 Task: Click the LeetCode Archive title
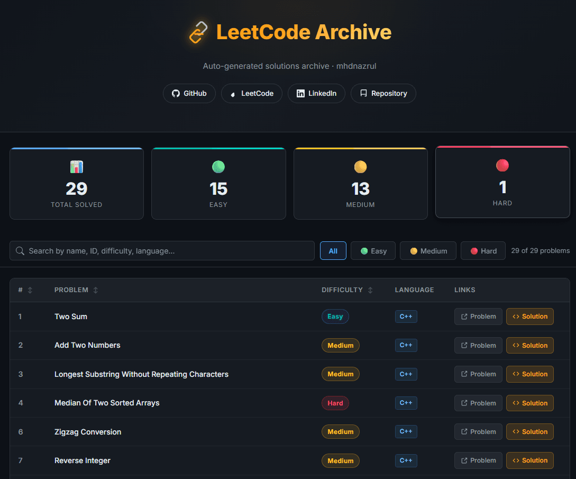coord(304,32)
